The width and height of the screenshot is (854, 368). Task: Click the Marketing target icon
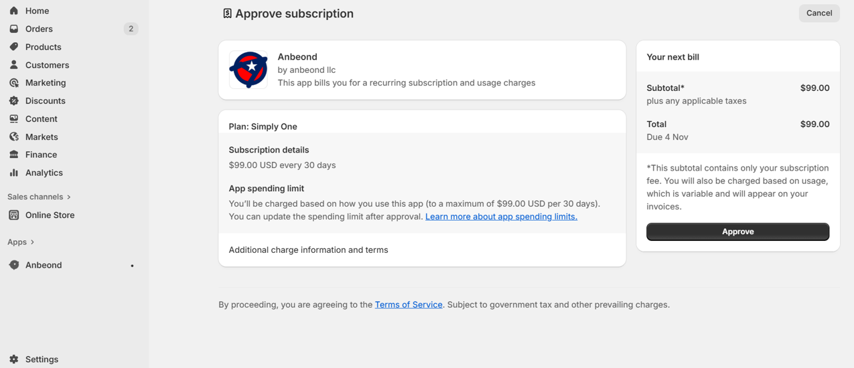(x=14, y=83)
